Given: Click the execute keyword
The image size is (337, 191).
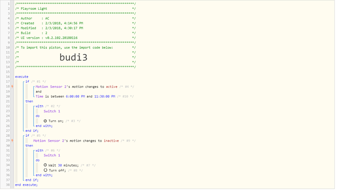Looking at the screenshot, I should pyautogui.click(x=21, y=77).
